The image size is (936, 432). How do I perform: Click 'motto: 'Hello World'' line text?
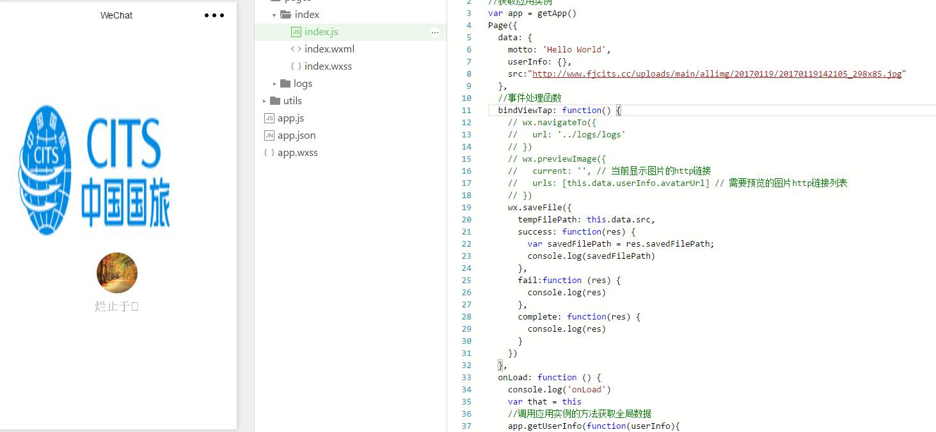pos(559,49)
